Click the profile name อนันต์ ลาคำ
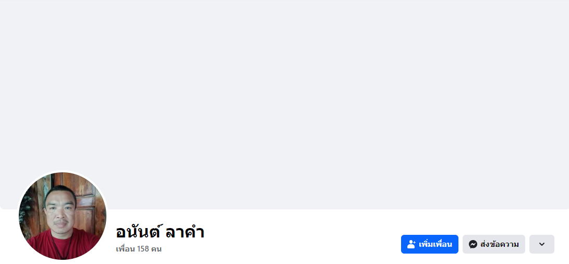The image size is (569, 264). (x=160, y=232)
